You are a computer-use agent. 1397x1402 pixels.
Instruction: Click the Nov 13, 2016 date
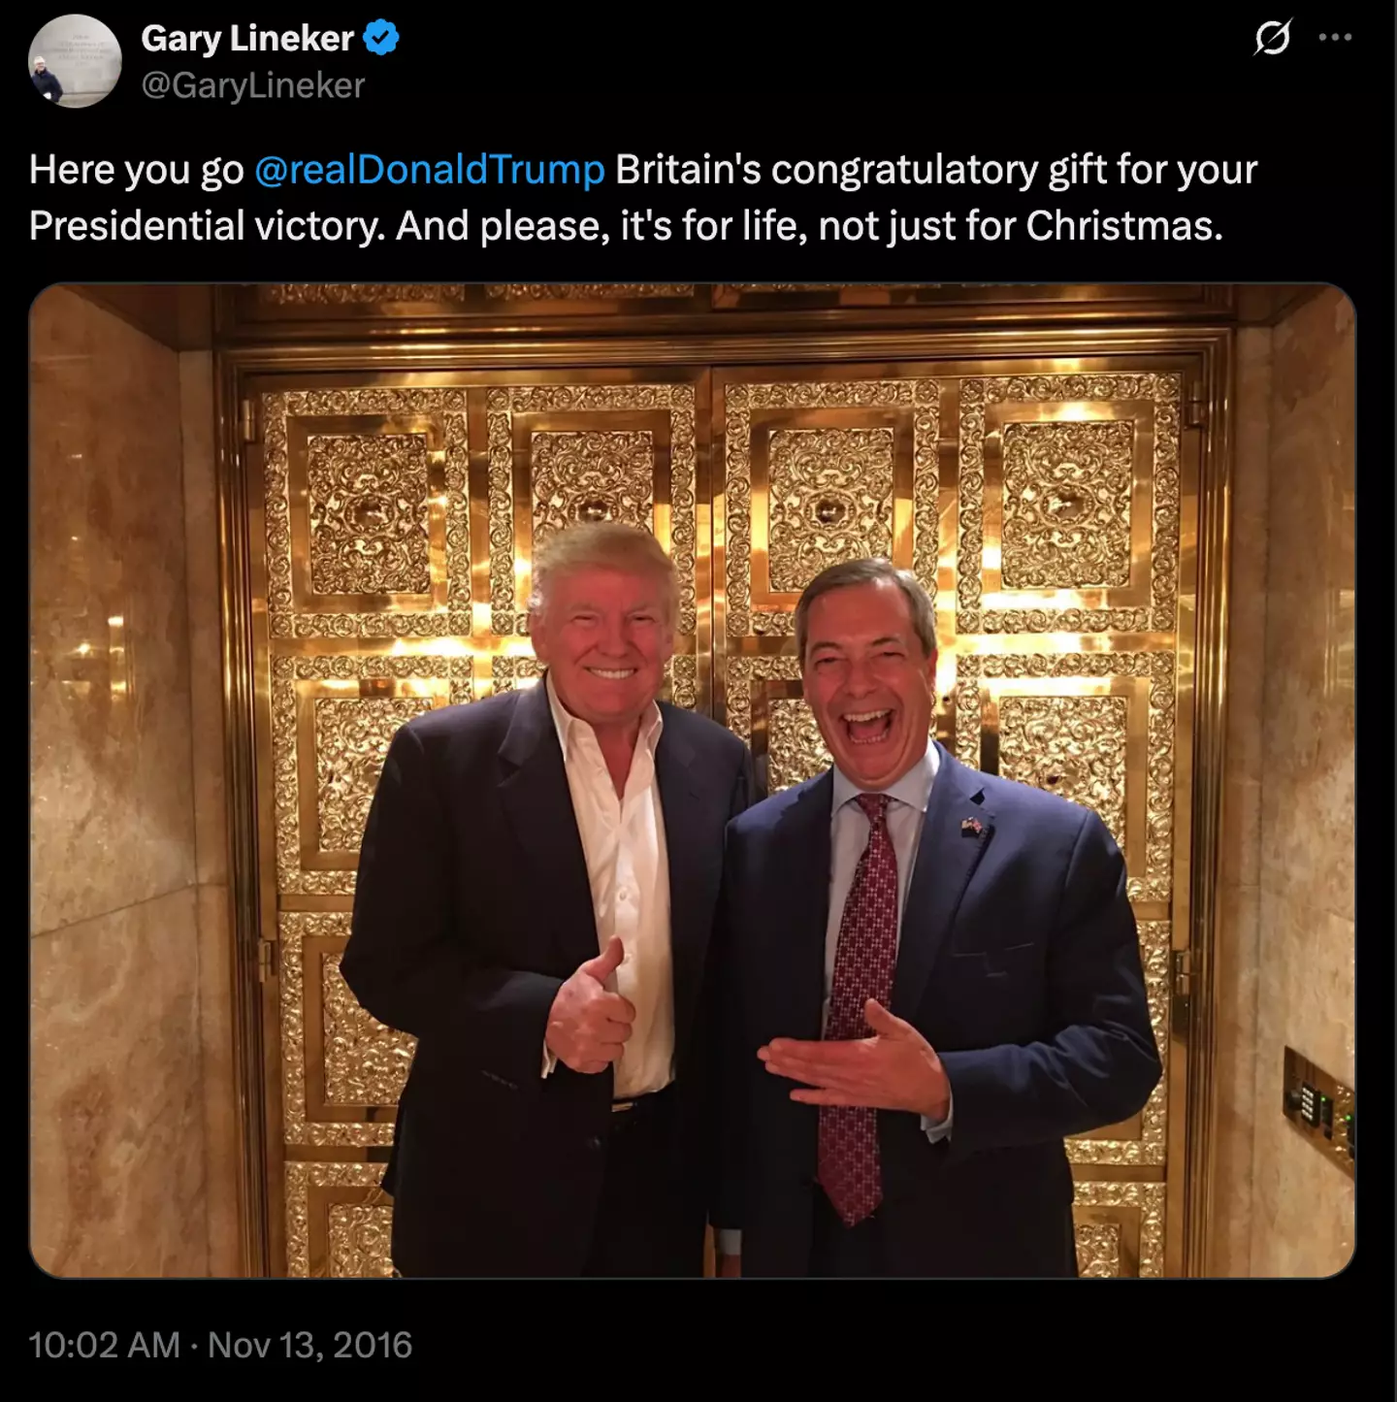tap(310, 1345)
